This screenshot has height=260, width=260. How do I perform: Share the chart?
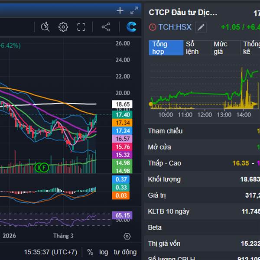click(x=106, y=27)
